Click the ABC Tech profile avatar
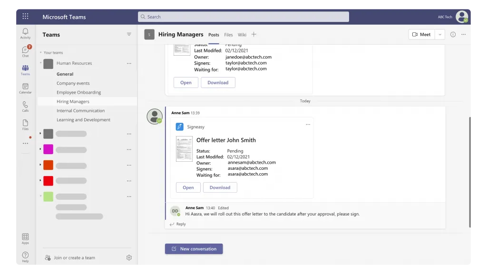The height and width of the screenshot is (274, 487). tap(462, 17)
